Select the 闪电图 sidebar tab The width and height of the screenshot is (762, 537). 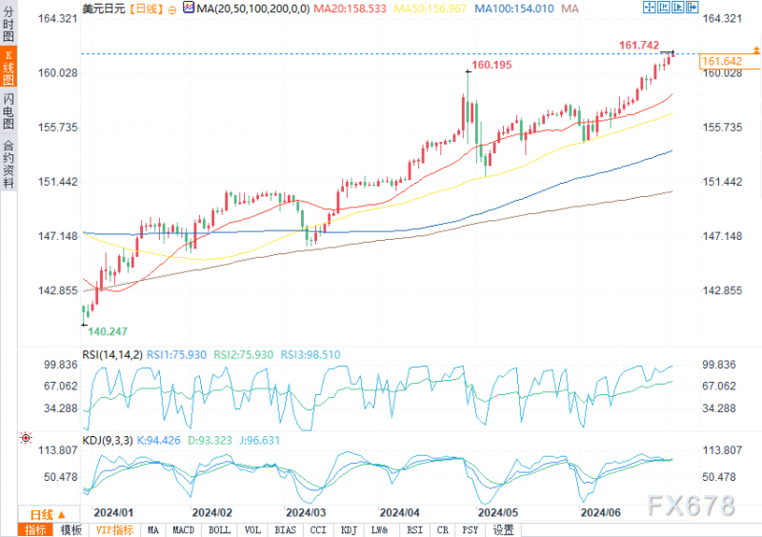point(9,111)
